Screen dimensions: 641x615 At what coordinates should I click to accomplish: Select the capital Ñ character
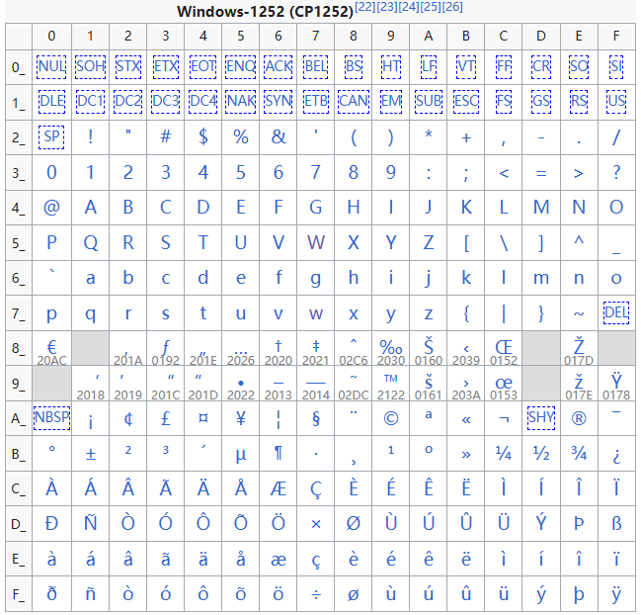click(x=90, y=522)
